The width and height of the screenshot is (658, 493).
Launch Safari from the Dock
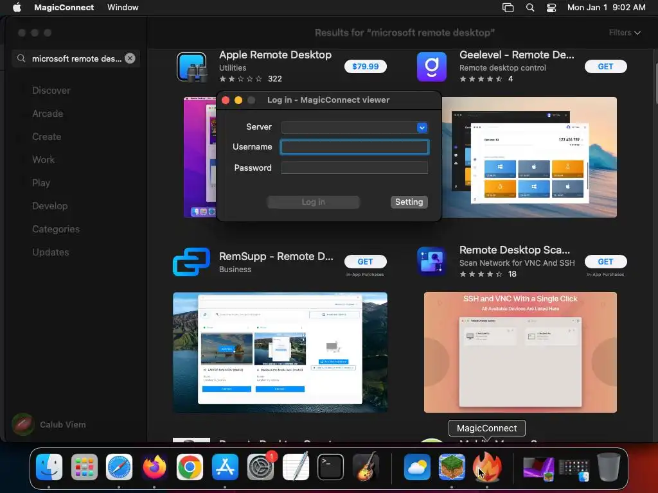tap(119, 467)
